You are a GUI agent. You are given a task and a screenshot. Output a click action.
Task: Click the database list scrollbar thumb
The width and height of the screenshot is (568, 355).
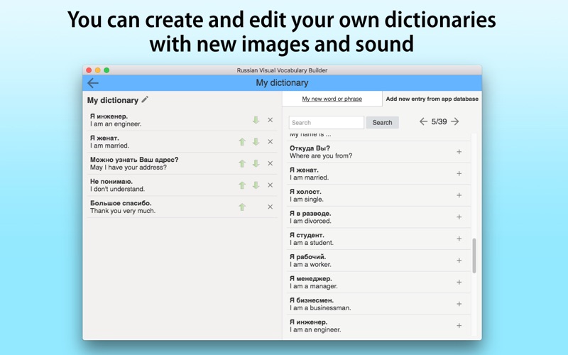(x=474, y=256)
